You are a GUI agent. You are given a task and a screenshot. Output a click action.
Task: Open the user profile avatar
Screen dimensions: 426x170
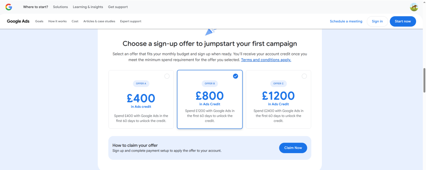(x=414, y=7)
